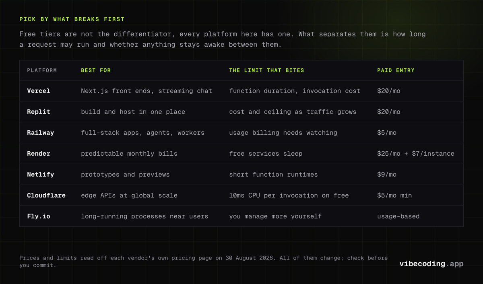Viewport: 483px width, 284px height.
Task: Click the 'Free tiers are not' intro paragraph
Action: click(223, 39)
